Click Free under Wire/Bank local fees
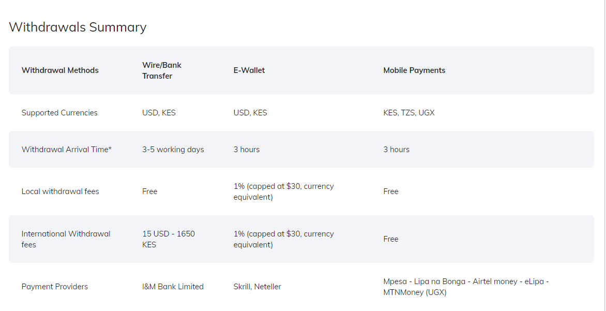 [x=149, y=191]
